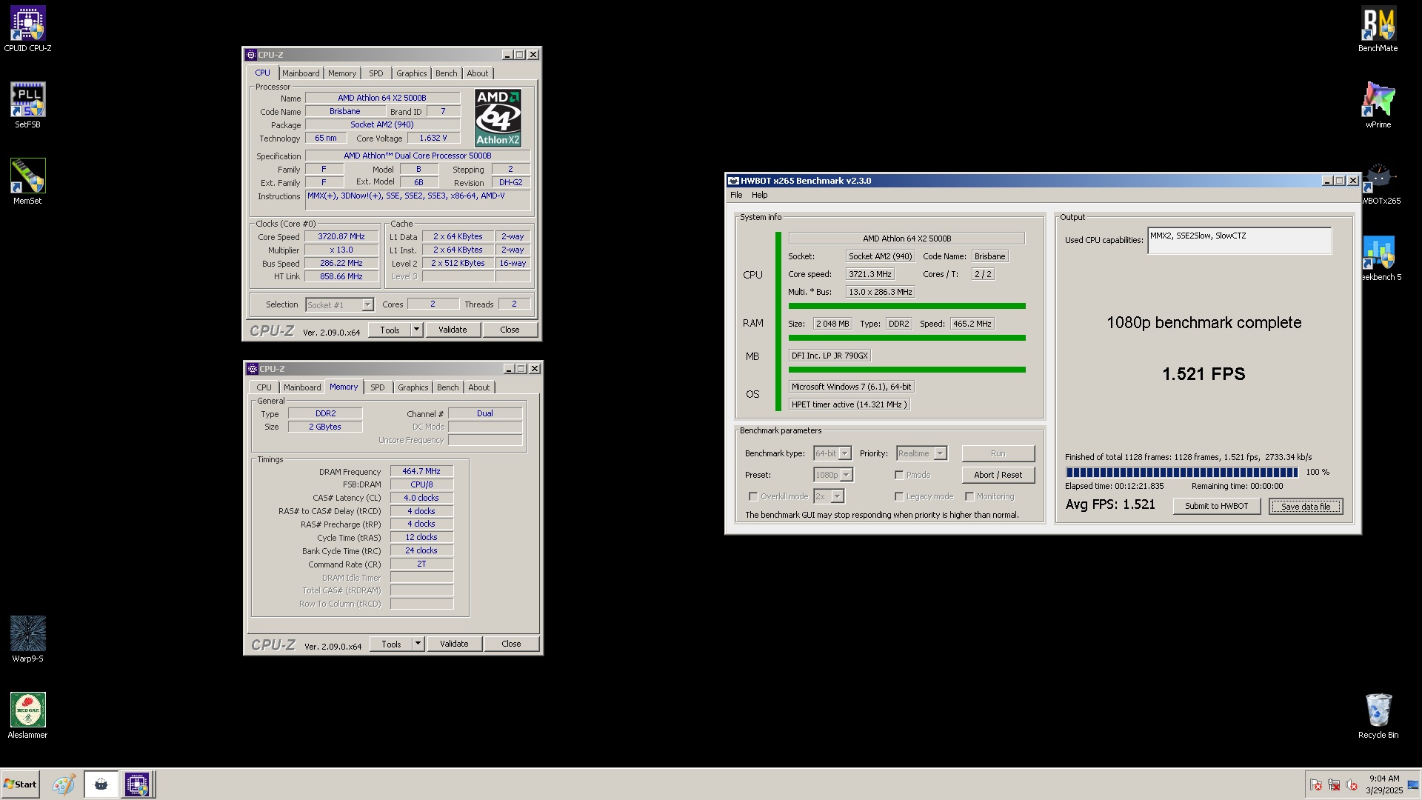The height and width of the screenshot is (800, 1422).
Task: Switch to HWBOT x265 taskbar button
Action: (101, 784)
